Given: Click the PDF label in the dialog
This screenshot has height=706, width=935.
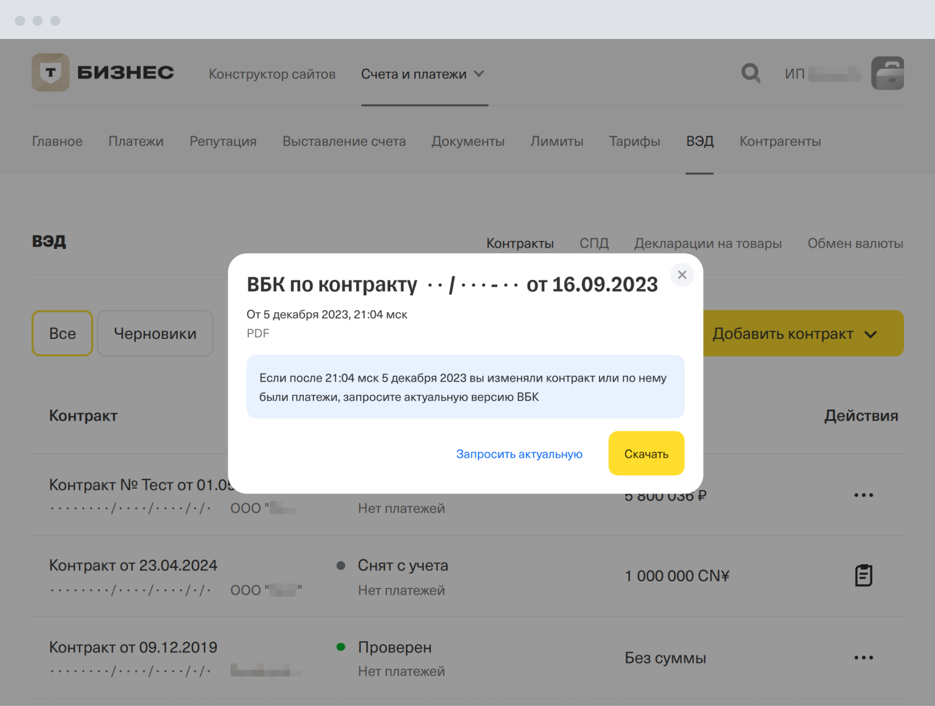Looking at the screenshot, I should [x=257, y=333].
